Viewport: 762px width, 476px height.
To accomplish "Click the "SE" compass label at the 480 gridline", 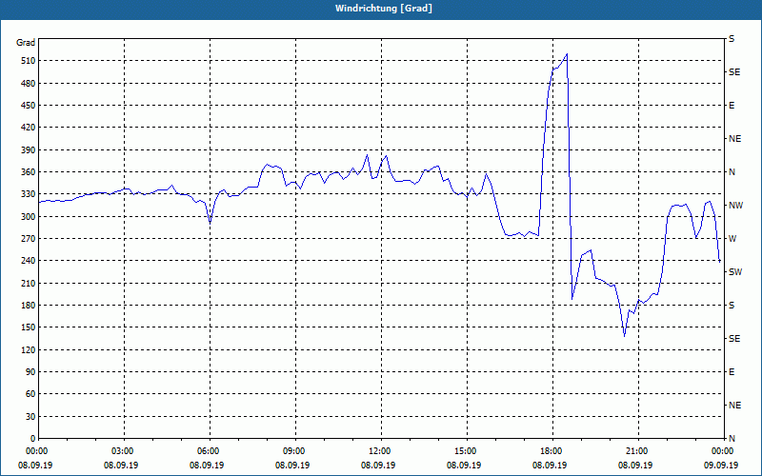I will [734, 72].
